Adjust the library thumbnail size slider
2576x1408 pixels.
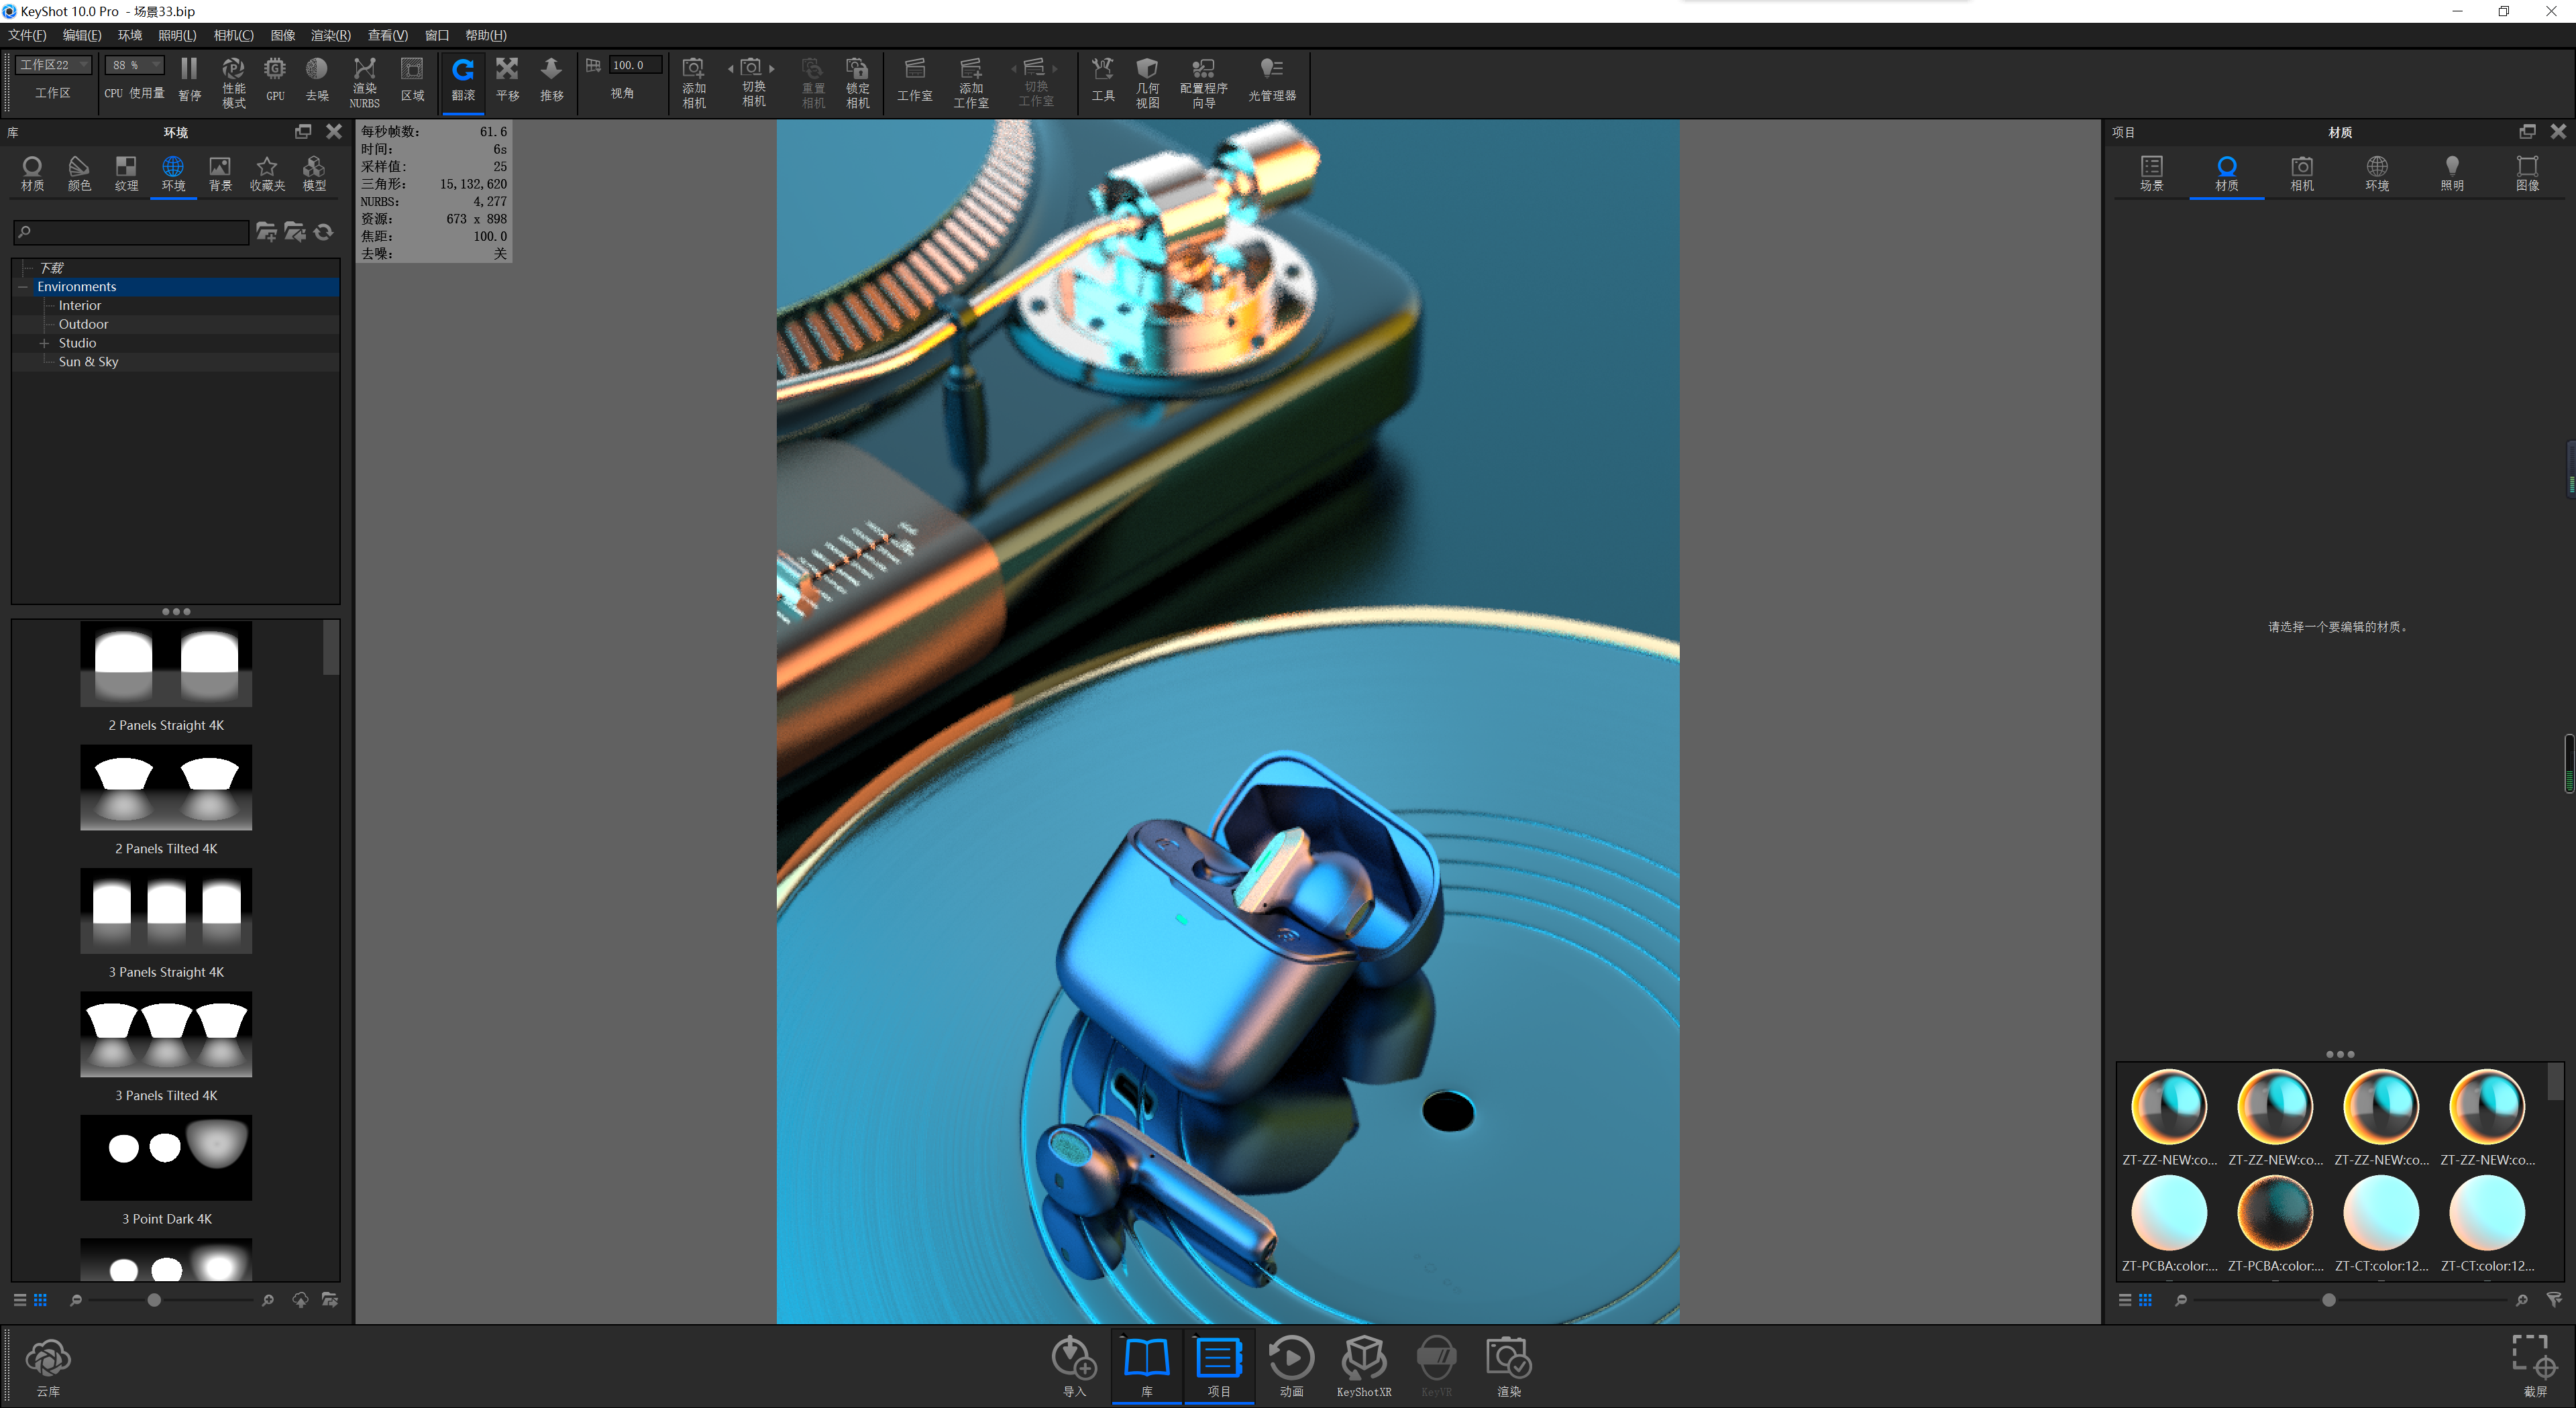[x=153, y=1300]
